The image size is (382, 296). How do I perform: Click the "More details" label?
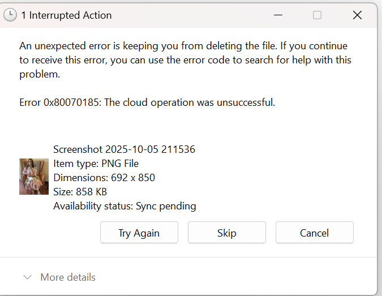click(x=68, y=277)
